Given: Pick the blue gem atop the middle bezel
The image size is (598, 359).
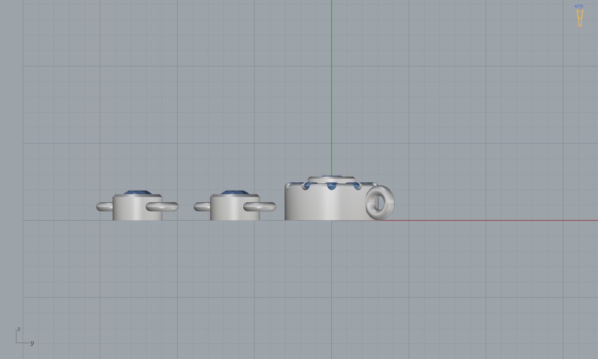Looking at the screenshot, I should pyautogui.click(x=235, y=192).
